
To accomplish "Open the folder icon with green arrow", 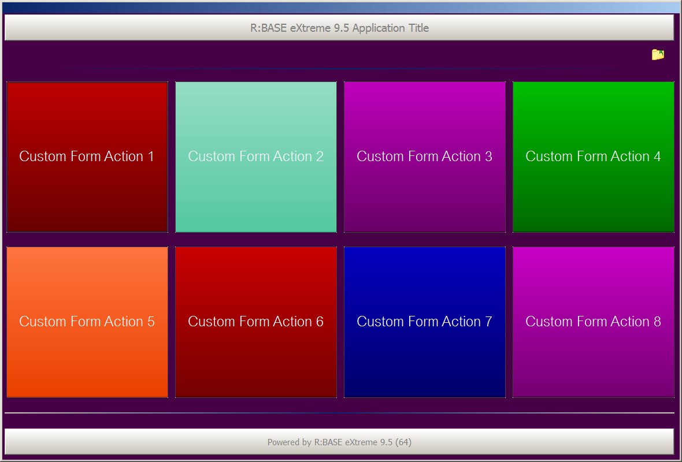I will click(x=658, y=54).
